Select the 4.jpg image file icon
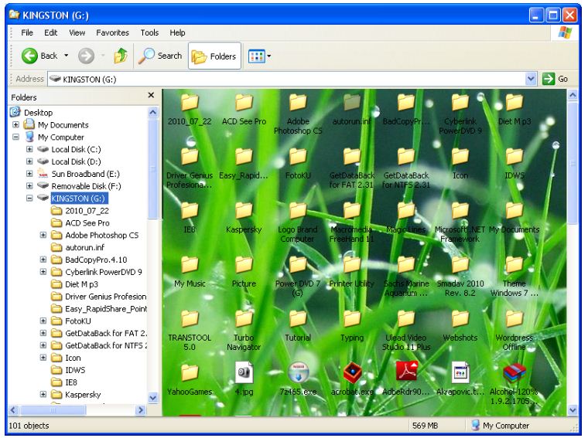588x438 pixels. point(244,373)
